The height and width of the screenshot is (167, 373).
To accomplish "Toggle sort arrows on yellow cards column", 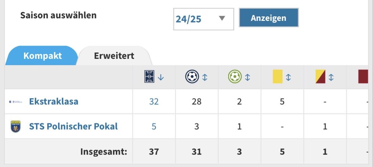I will [288, 77].
